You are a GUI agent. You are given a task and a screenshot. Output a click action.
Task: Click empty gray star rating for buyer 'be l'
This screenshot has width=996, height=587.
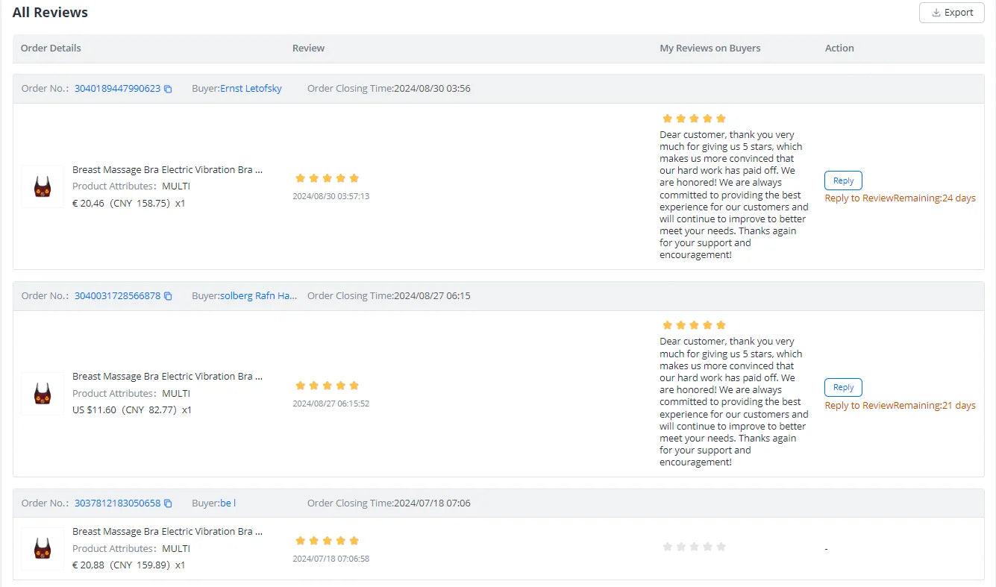pos(694,547)
